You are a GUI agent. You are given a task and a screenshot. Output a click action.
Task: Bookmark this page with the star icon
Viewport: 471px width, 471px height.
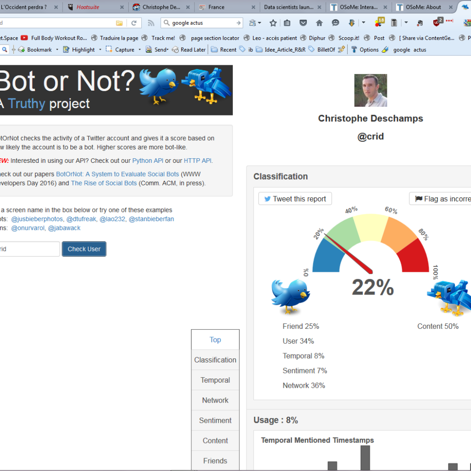[273, 23]
